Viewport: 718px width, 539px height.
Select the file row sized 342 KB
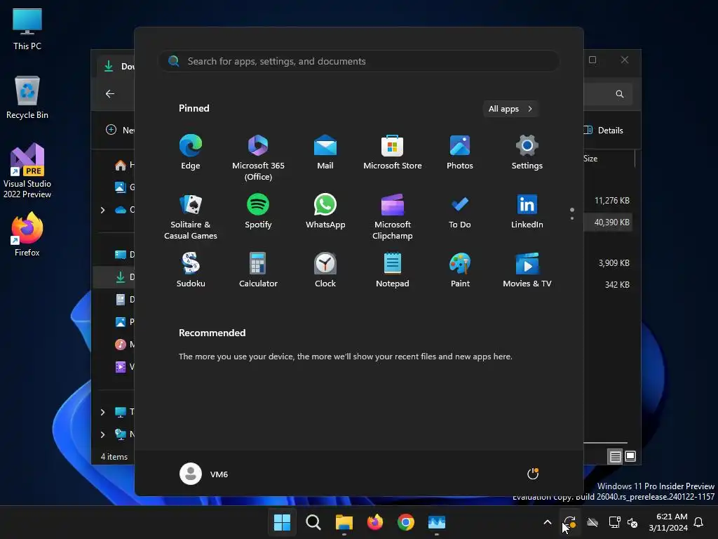coord(608,285)
